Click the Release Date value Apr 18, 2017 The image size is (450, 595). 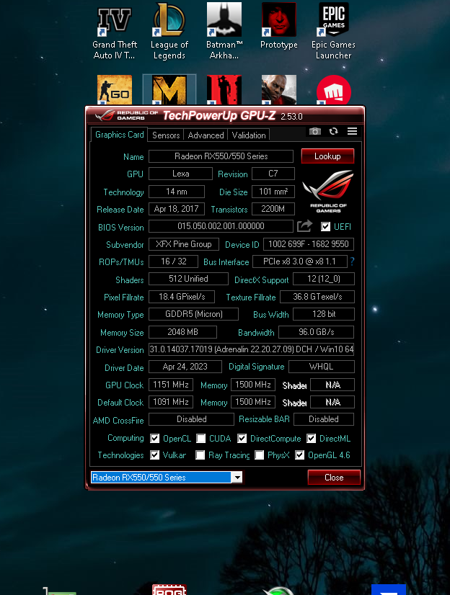click(177, 209)
